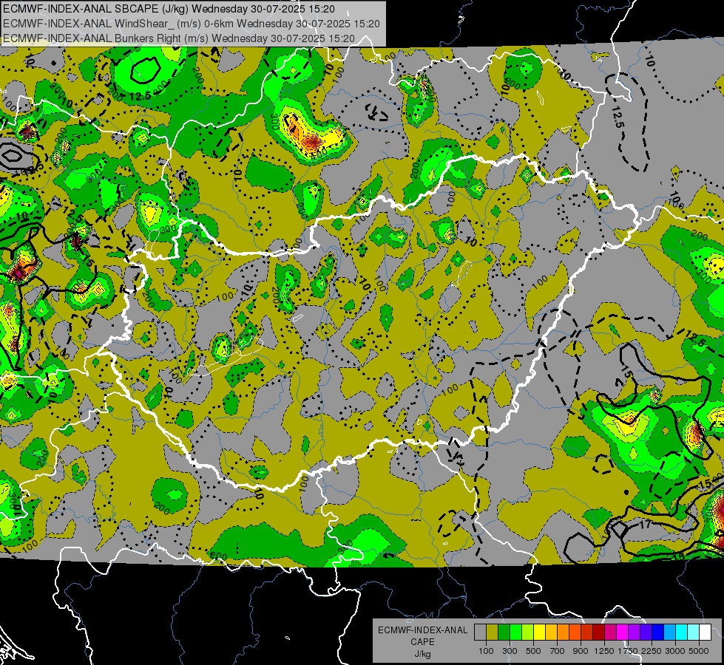724x665 pixels.
Task: Pick the pure blue legend swatch
Action: [x=658, y=632]
